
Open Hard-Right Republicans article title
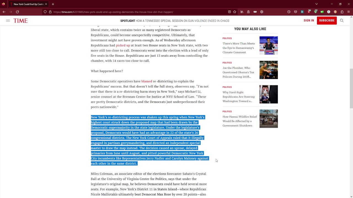(x=239, y=97)
